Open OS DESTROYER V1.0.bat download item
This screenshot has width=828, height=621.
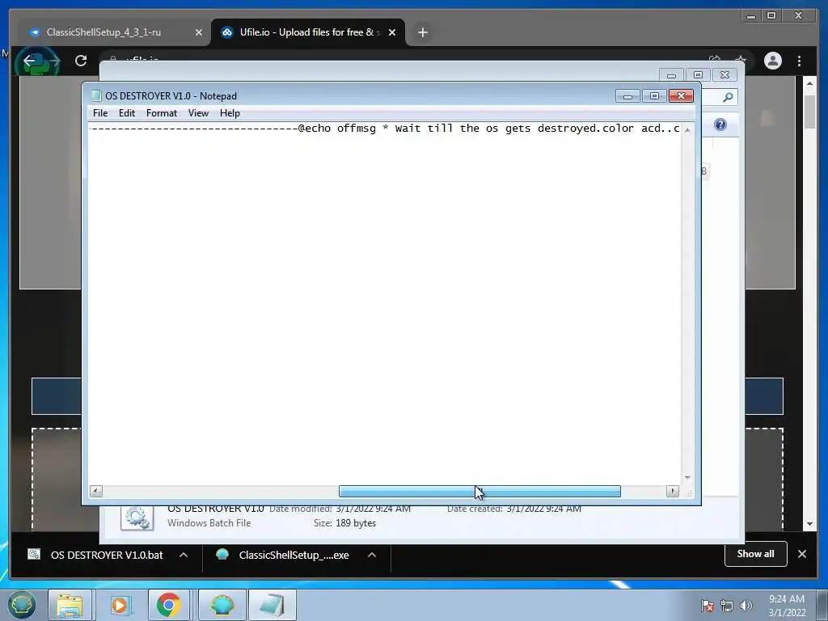(107, 555)
